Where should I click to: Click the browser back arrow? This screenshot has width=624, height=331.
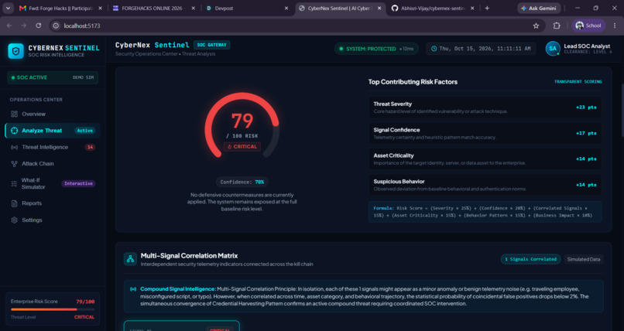pos(9,26)
